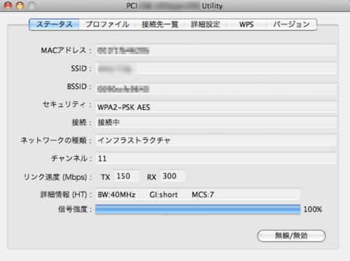Minimize the window with the yellow button

pos(20,6)
